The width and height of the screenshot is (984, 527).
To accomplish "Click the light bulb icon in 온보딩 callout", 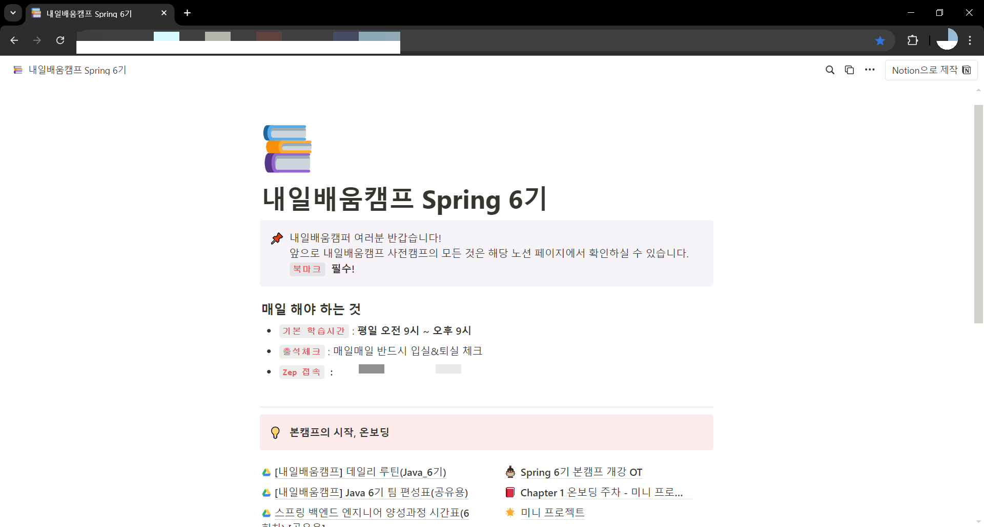I will coord(275,432).
